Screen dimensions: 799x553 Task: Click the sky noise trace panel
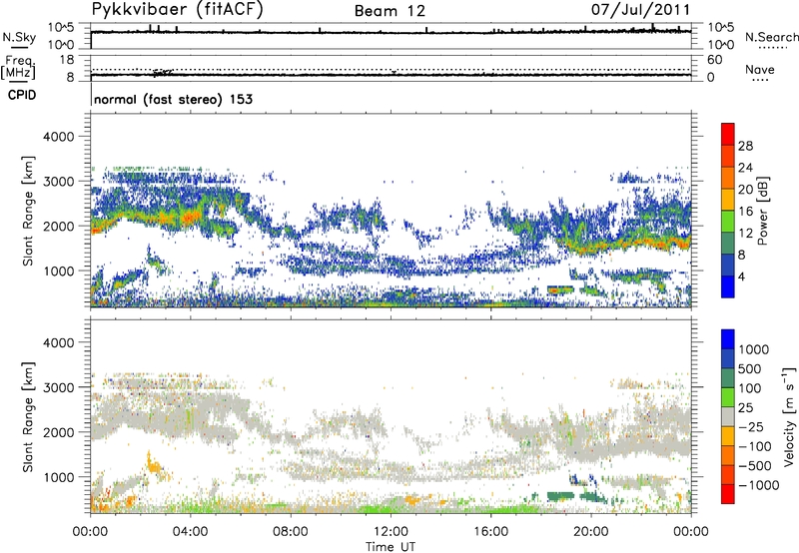[x=391, y=36]
